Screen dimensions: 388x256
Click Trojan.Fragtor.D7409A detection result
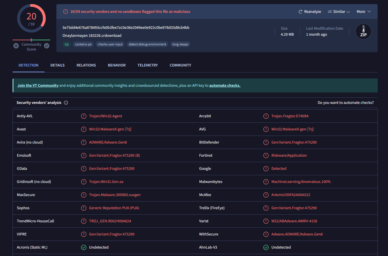click(x=290, y=116)
